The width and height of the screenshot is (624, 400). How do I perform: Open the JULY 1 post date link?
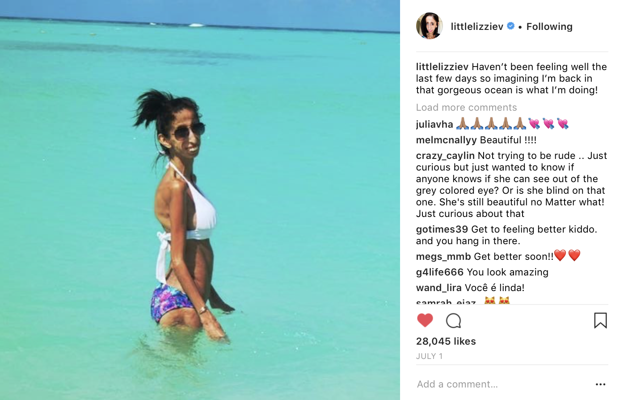click(x=429, y=356)
